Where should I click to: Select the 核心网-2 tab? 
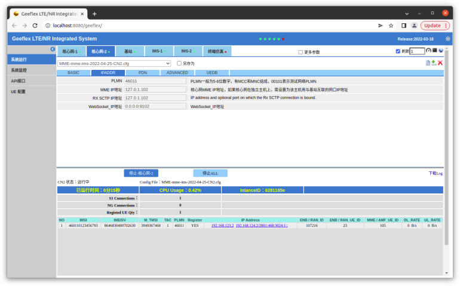coord(100,51)
